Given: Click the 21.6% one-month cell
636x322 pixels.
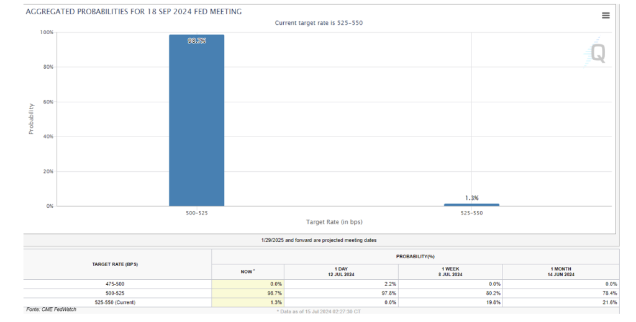Looking at the screenshot, I should 561,303.
